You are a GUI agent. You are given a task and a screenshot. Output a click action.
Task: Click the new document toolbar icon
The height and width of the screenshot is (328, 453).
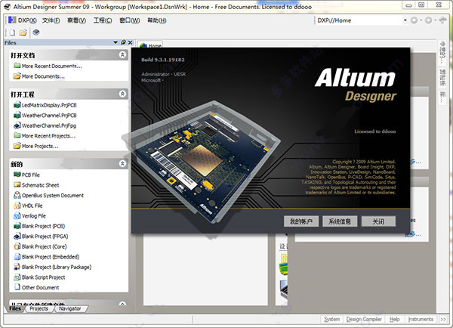pyautogui.click(x=12, y=32)
